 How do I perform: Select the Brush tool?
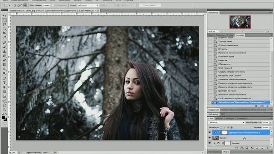tap(4, 47)
